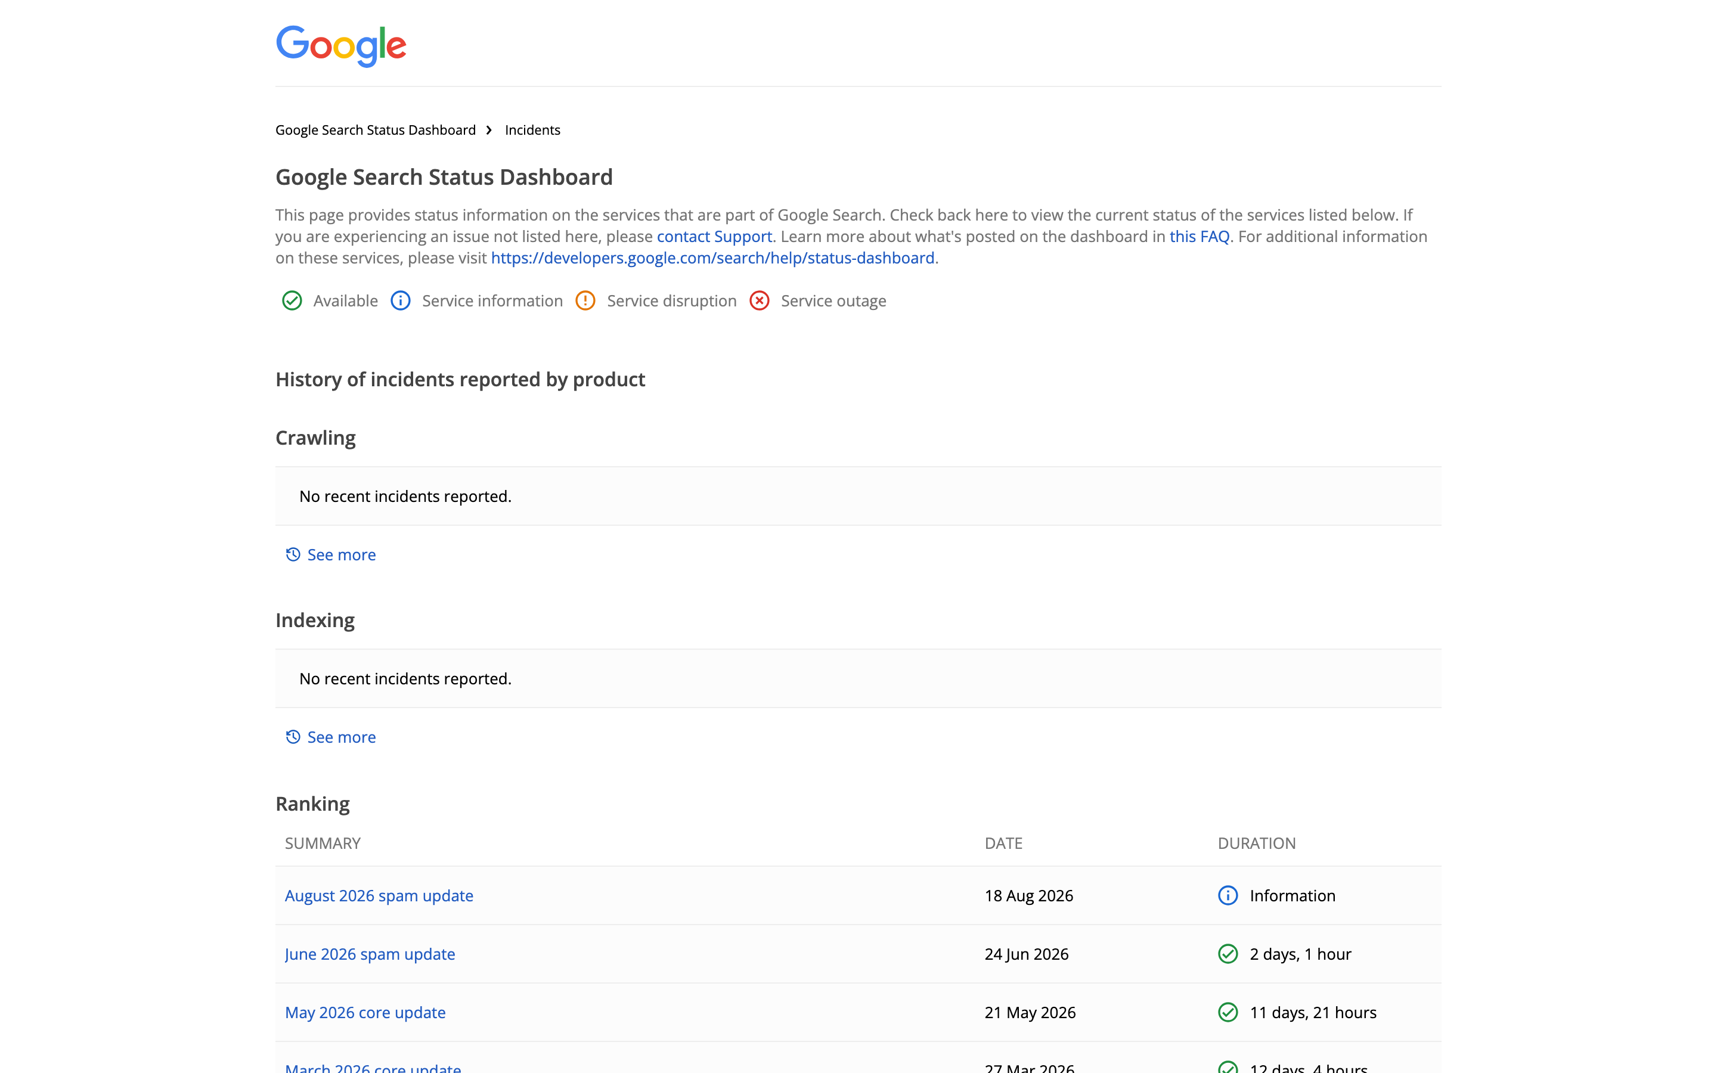Click the 18 Aug 2026 date cell

coord(1029,895)
